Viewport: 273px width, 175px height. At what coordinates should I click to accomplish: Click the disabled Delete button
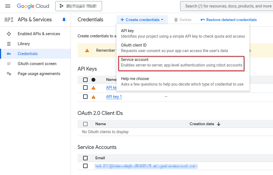coord(183,20)
